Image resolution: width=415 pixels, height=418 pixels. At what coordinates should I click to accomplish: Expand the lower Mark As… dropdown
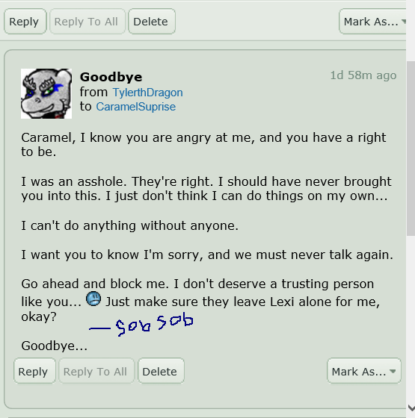click(364, 371)
